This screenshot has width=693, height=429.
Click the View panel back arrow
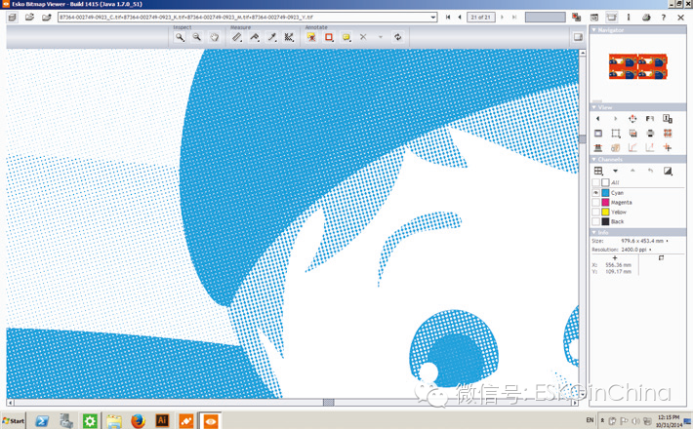(598, 119)
